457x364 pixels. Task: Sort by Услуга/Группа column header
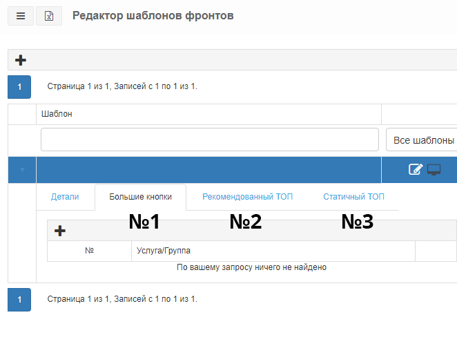click(164, 251)
